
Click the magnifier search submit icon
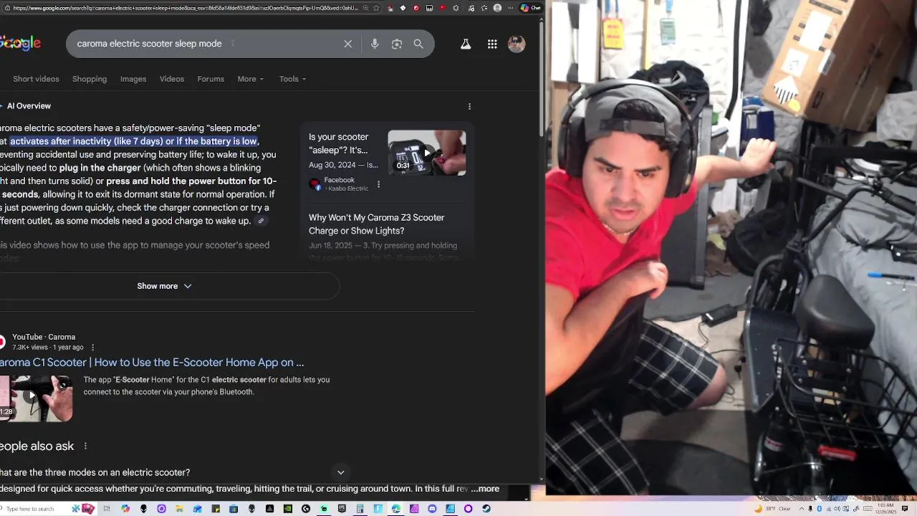(418, 44)
